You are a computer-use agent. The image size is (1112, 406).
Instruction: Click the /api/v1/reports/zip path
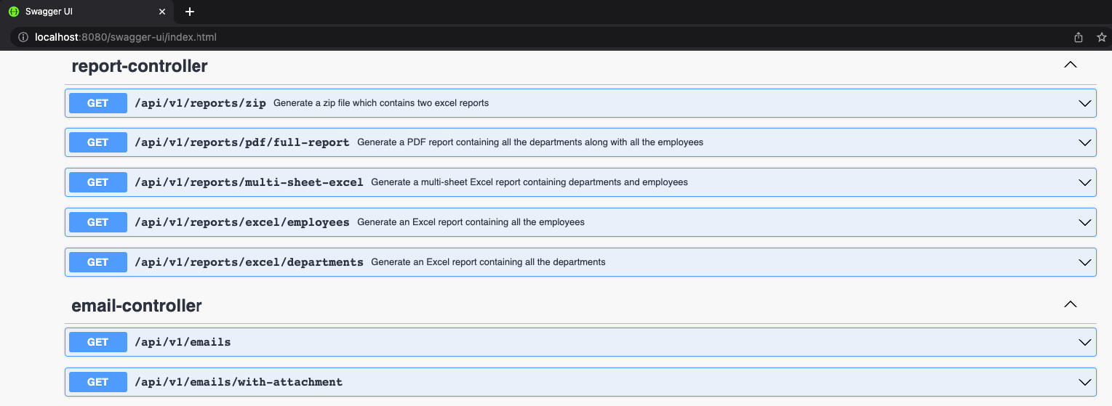[200, 103]
